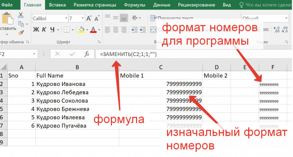Switch to the Вставка tab
Image resolution: width=293 pixels, height=157 pixels.
[57, 5]
